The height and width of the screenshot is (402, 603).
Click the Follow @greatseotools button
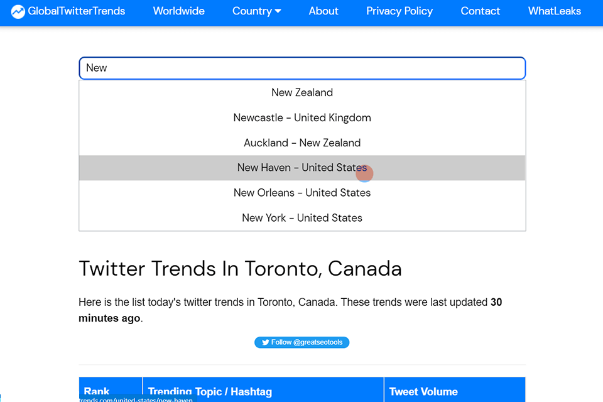tap(302, 342)
